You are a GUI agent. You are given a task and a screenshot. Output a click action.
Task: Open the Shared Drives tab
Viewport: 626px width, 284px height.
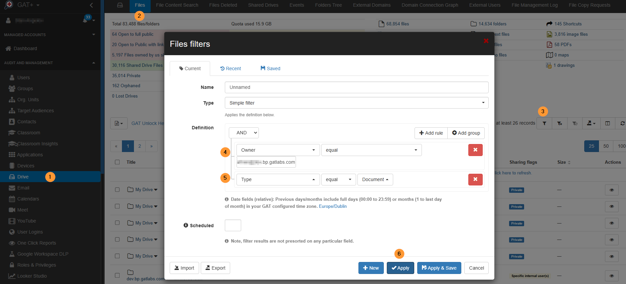coord(263,5)
